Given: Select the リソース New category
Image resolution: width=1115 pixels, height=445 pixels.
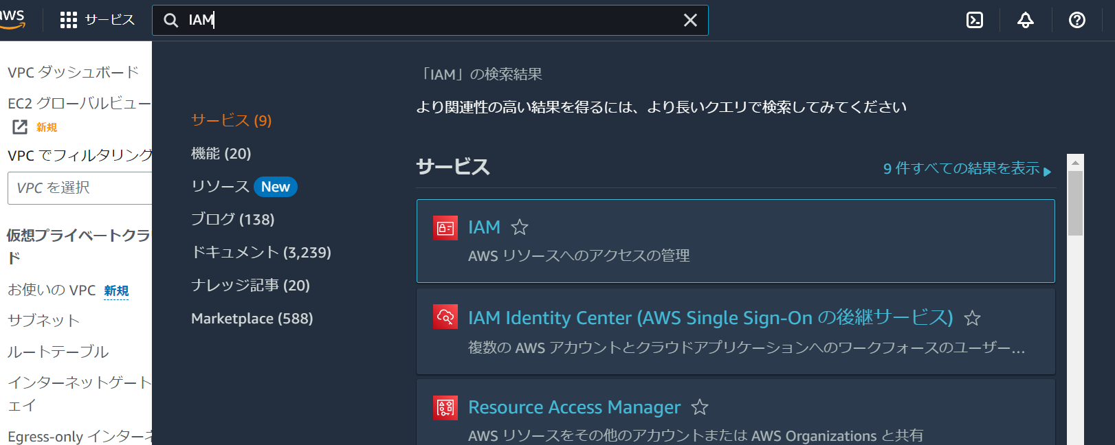Looking at the screenshot, I should click(243, 187).
